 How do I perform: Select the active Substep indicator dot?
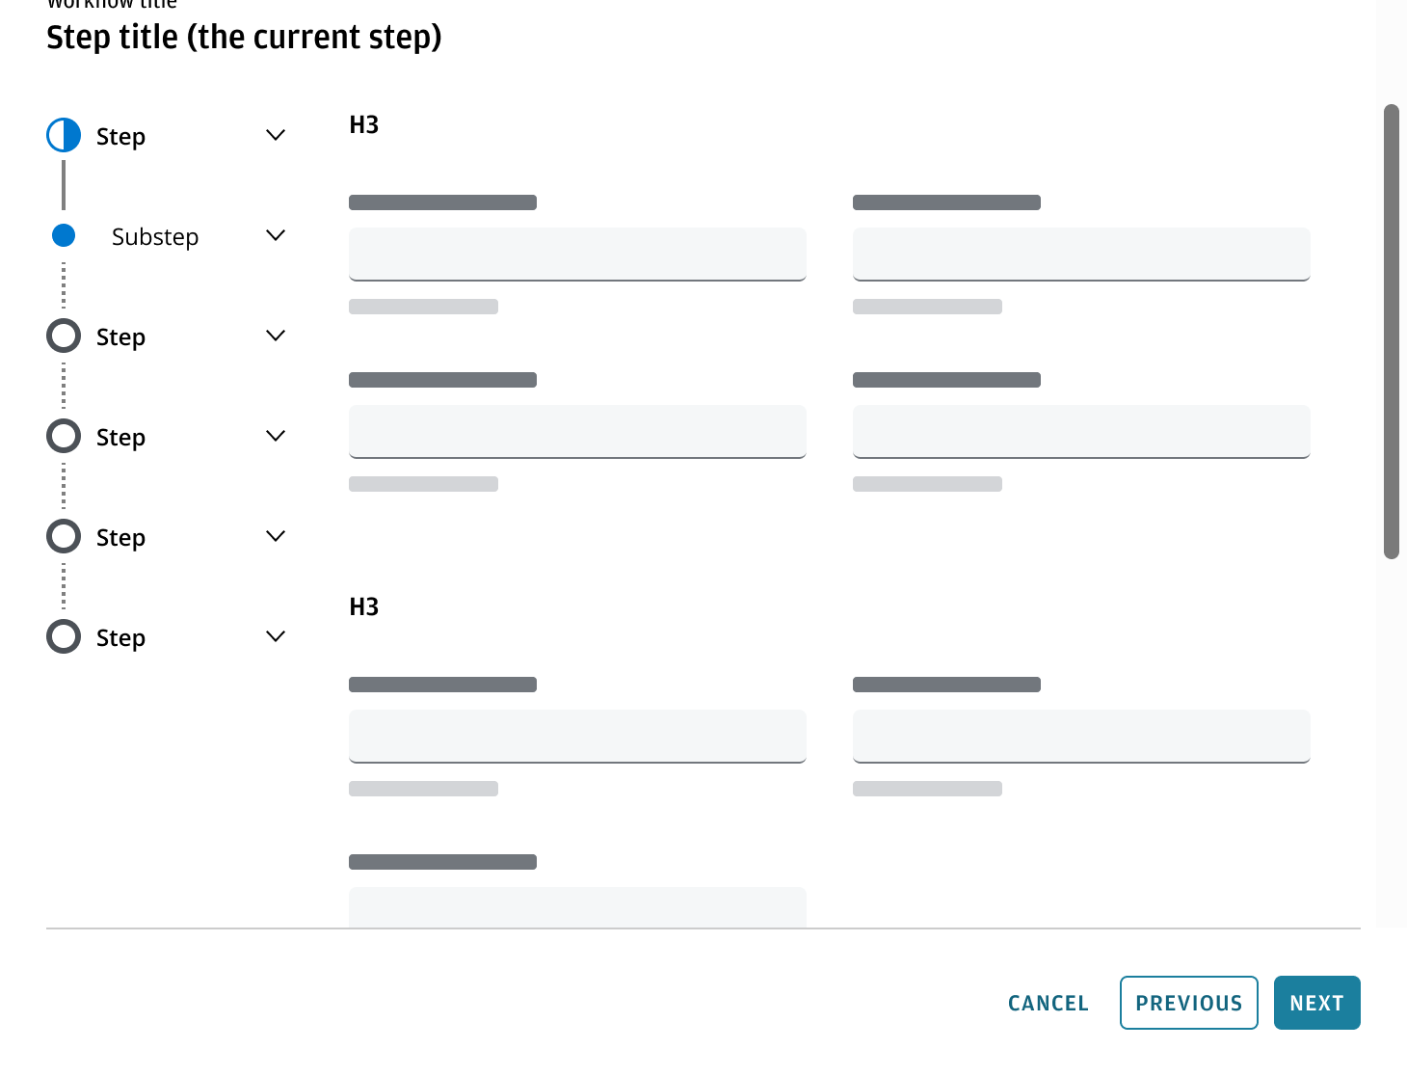[64, 235]
